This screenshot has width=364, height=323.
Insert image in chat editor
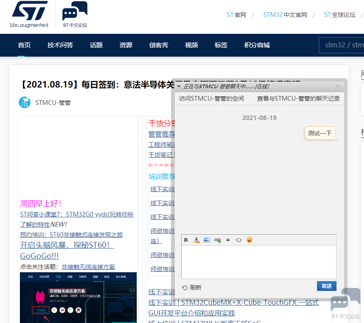[x=207, y=240]
